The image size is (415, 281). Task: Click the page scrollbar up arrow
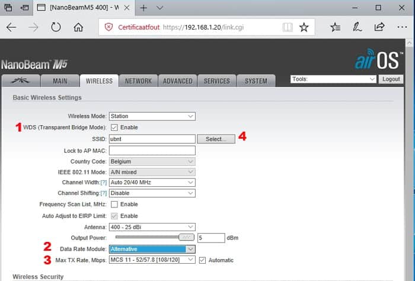[x=410, y=42]
